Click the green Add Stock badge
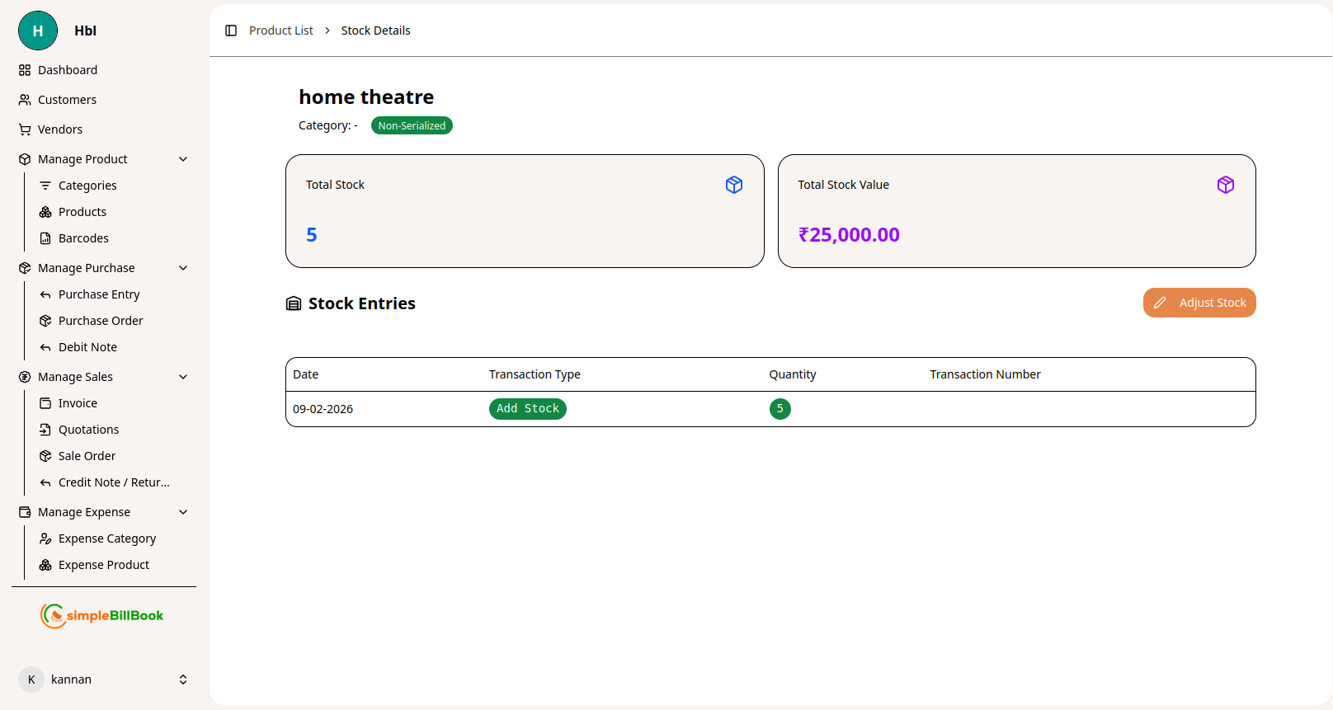This screenshot has width=1333, height=710. (x=527, y=409)
